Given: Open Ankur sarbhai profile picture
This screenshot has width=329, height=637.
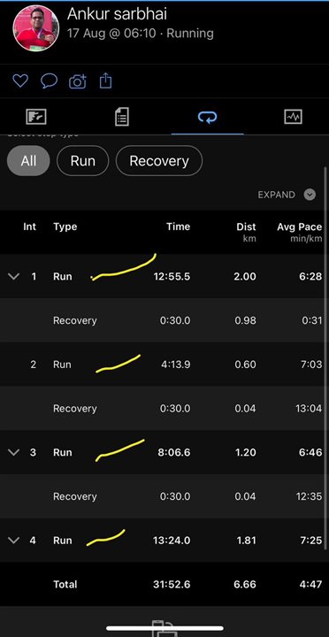Looking at the screenshot, I should tap(36, 28).
